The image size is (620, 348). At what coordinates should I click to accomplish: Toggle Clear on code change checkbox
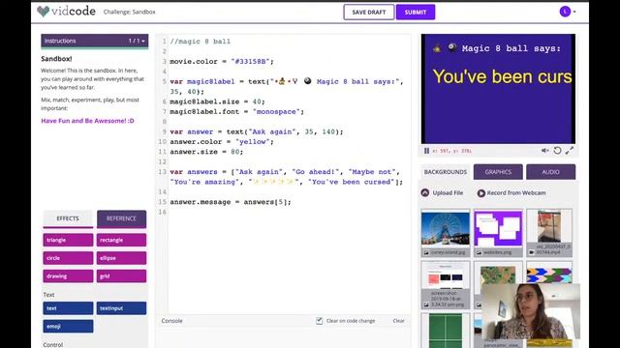pyautogui.click(x=319, y=321)
